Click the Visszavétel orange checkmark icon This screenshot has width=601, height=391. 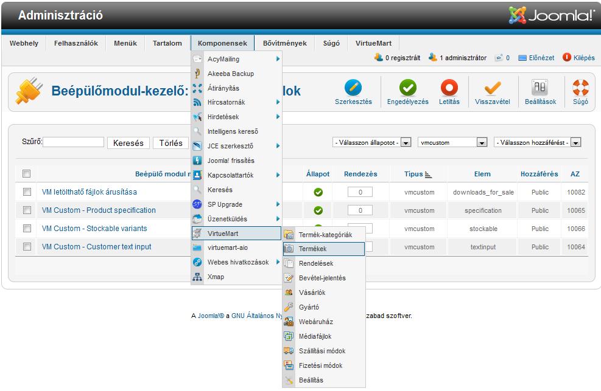pos(493,88)
